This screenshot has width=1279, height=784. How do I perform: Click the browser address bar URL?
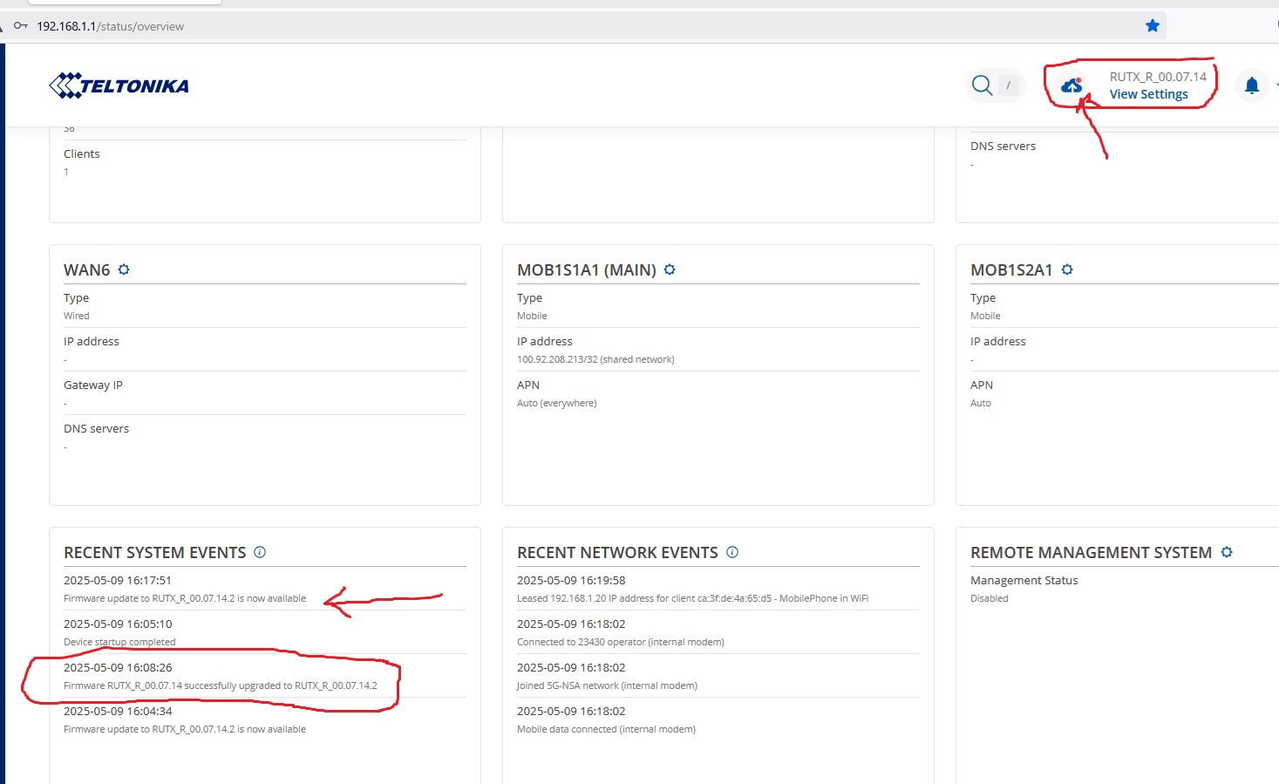point(110,26)
